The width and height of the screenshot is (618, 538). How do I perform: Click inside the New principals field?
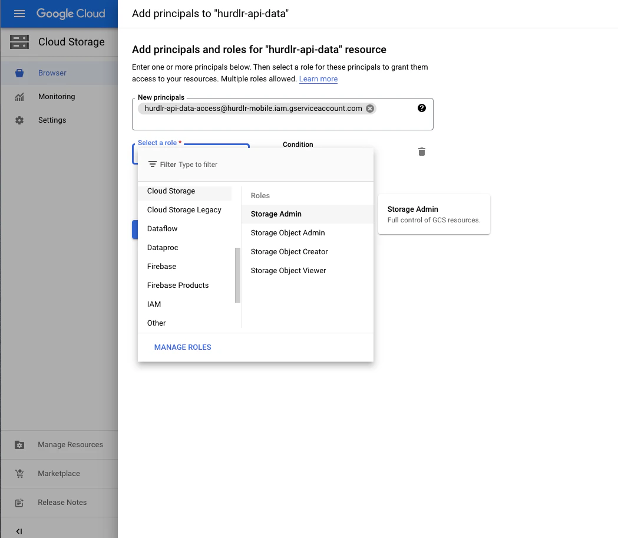click(283, 114)
